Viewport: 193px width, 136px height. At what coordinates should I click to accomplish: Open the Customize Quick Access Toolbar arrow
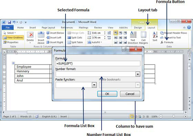click(26, 22)
